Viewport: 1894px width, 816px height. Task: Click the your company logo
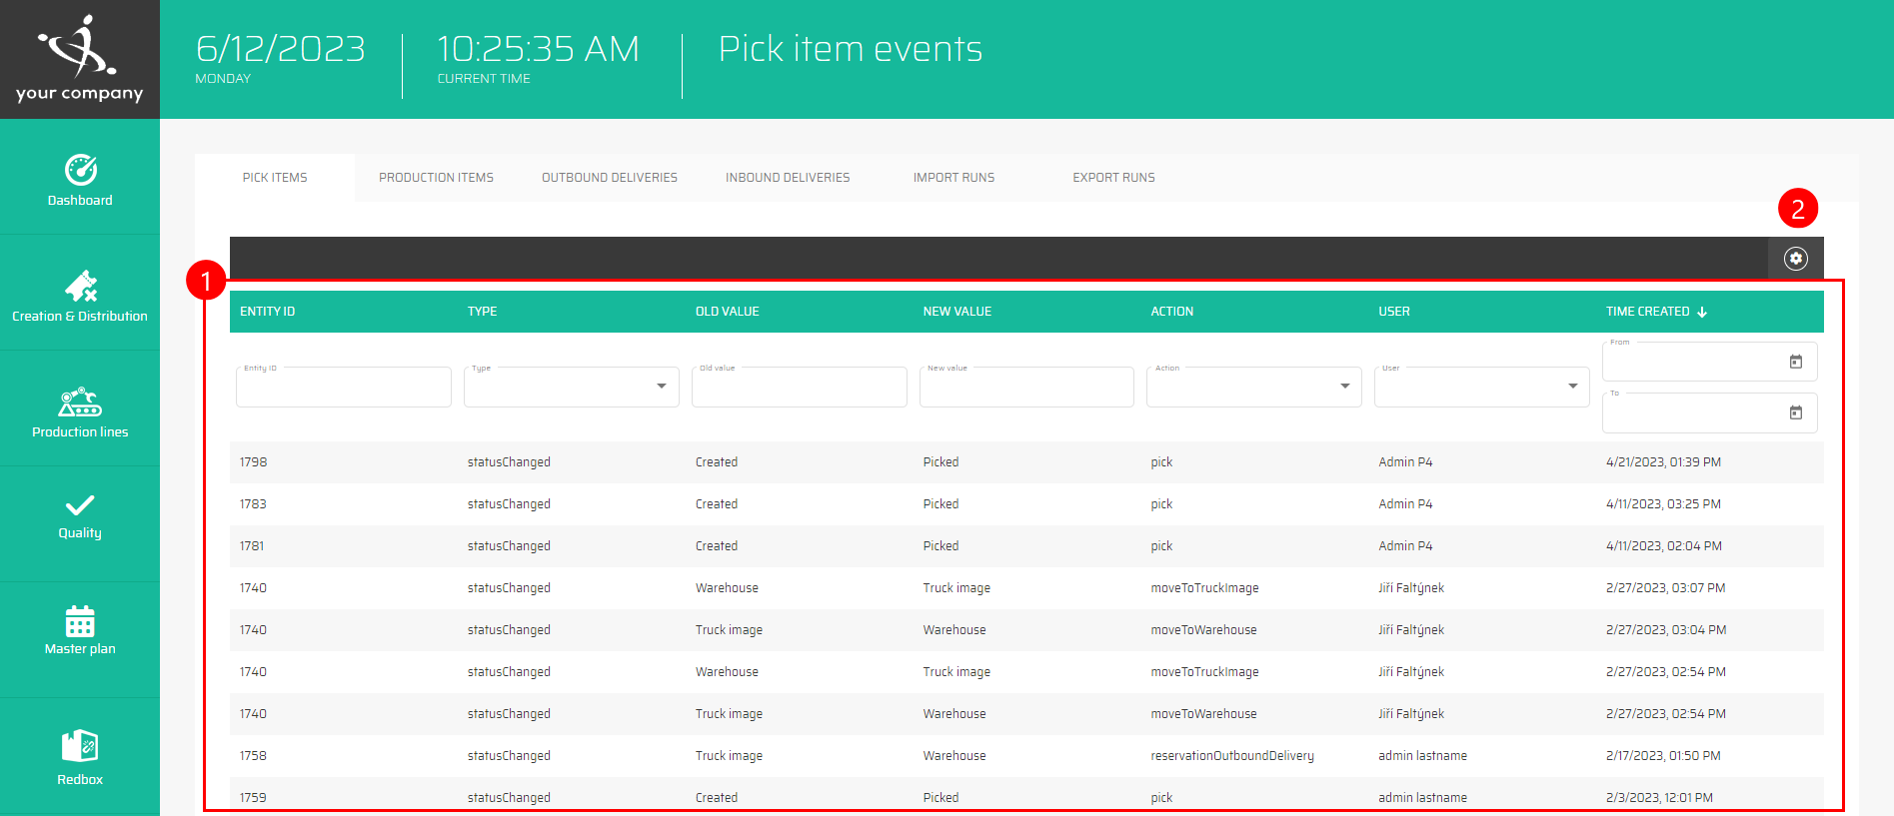[80, 59]
